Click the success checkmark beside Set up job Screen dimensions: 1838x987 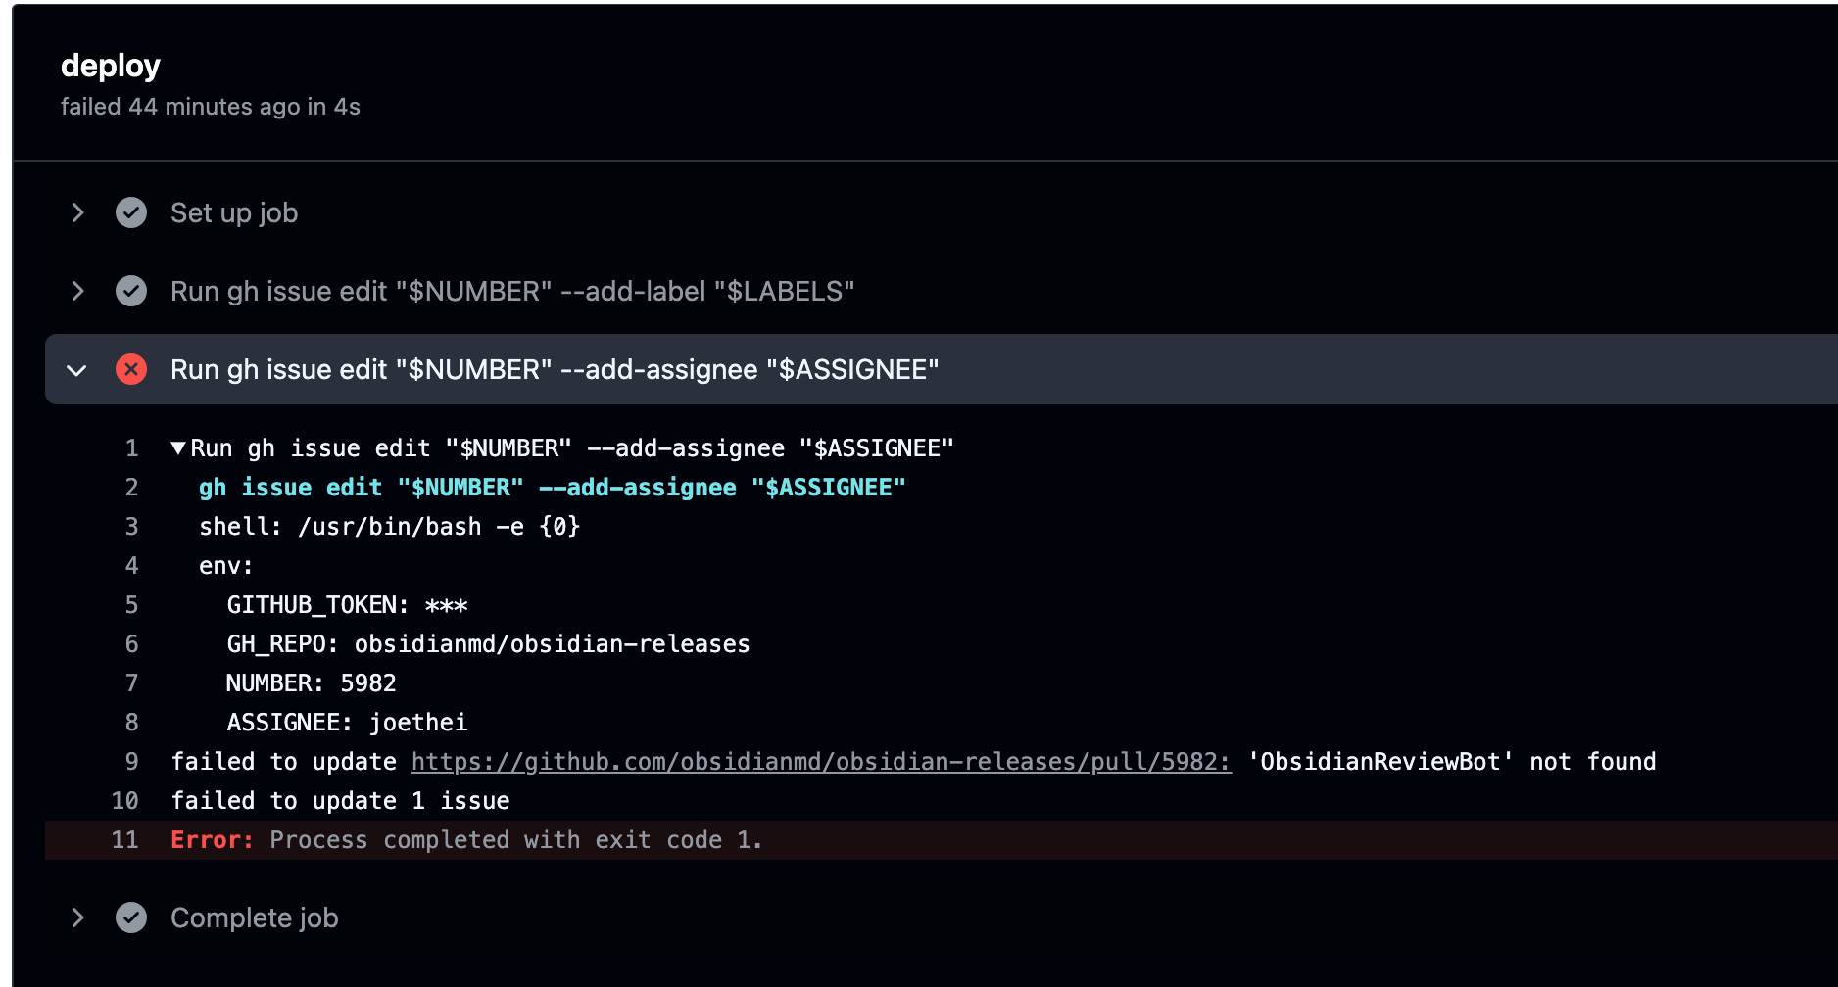(x=131, y=212)
